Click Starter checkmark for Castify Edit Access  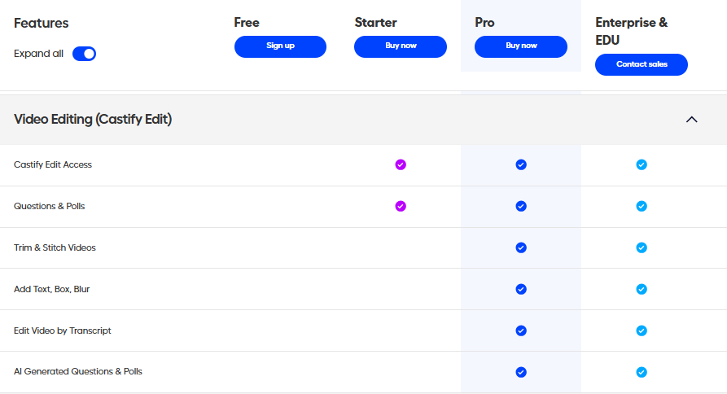click(401, 164)
